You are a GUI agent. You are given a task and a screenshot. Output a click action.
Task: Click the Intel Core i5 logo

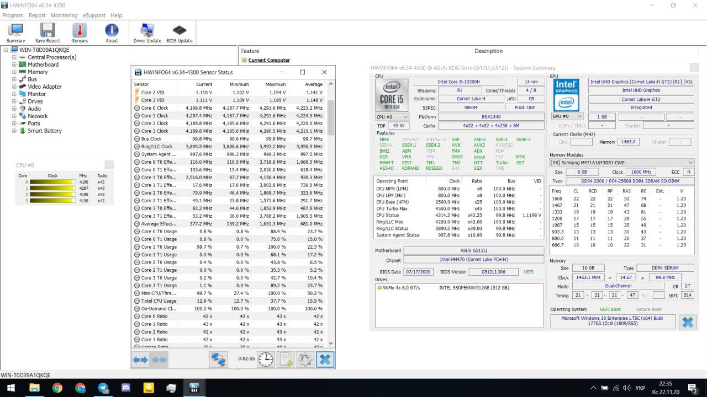pos(391,94)
